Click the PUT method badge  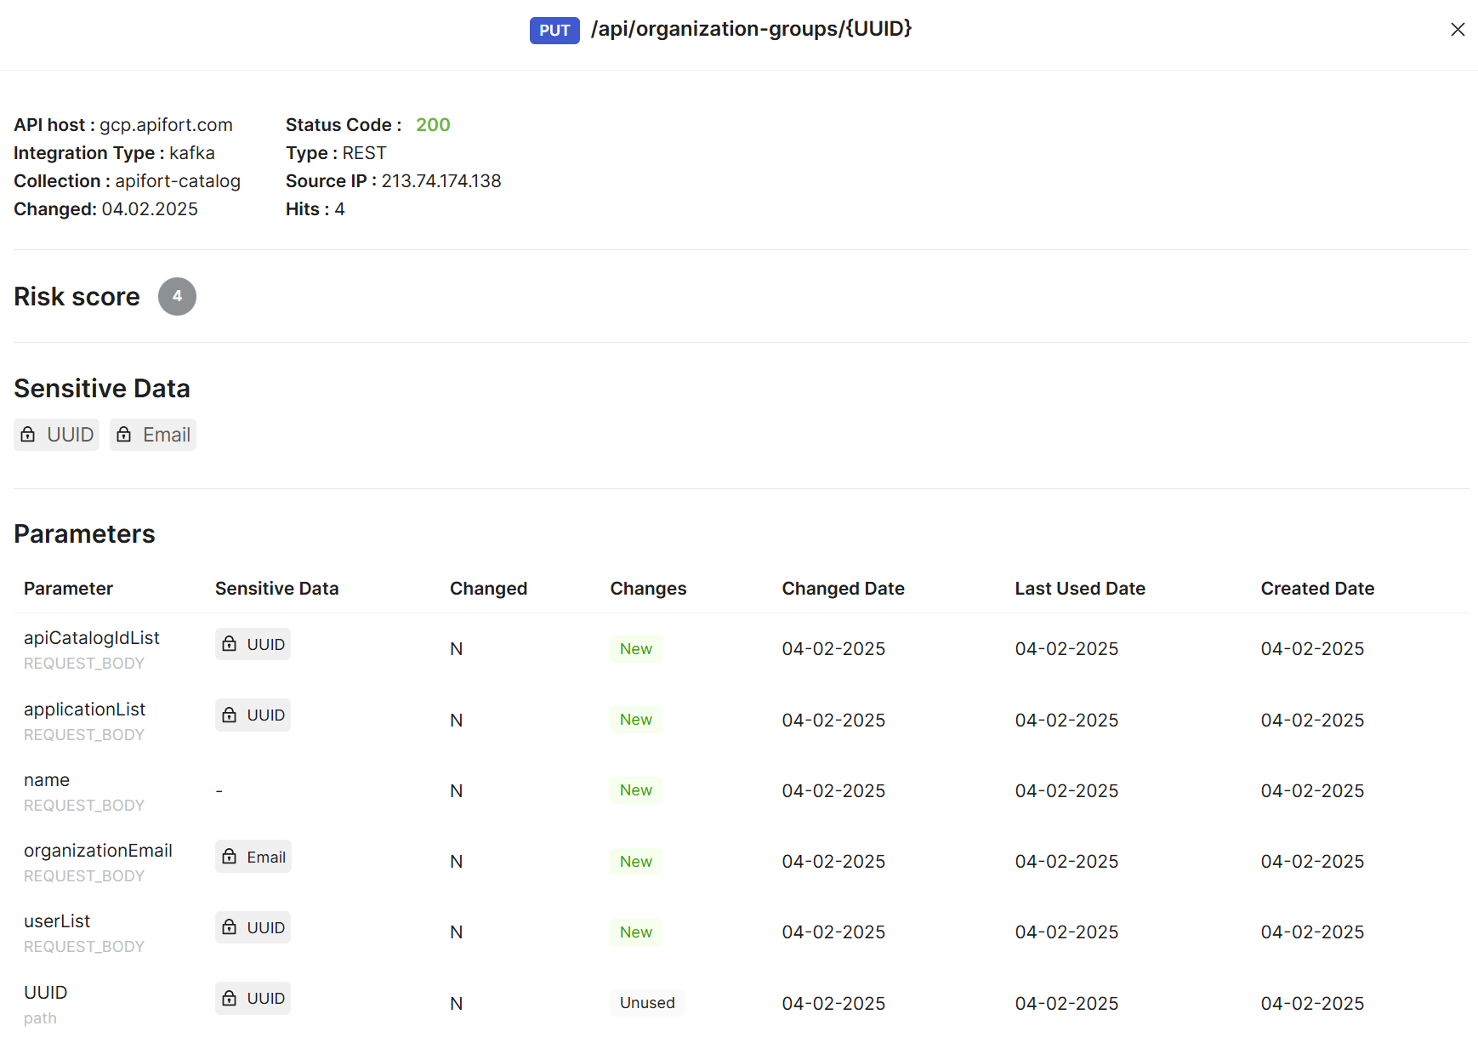tap(554, 31)
